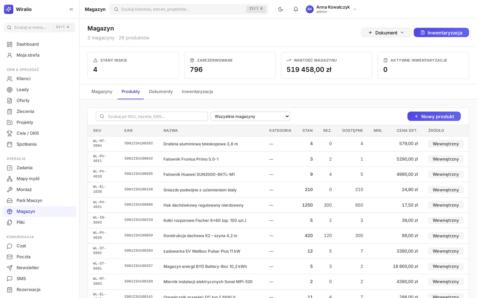477x298 pixels.
Task: Collapse the sidebar with the double chevron
Action: coord(71,9)
